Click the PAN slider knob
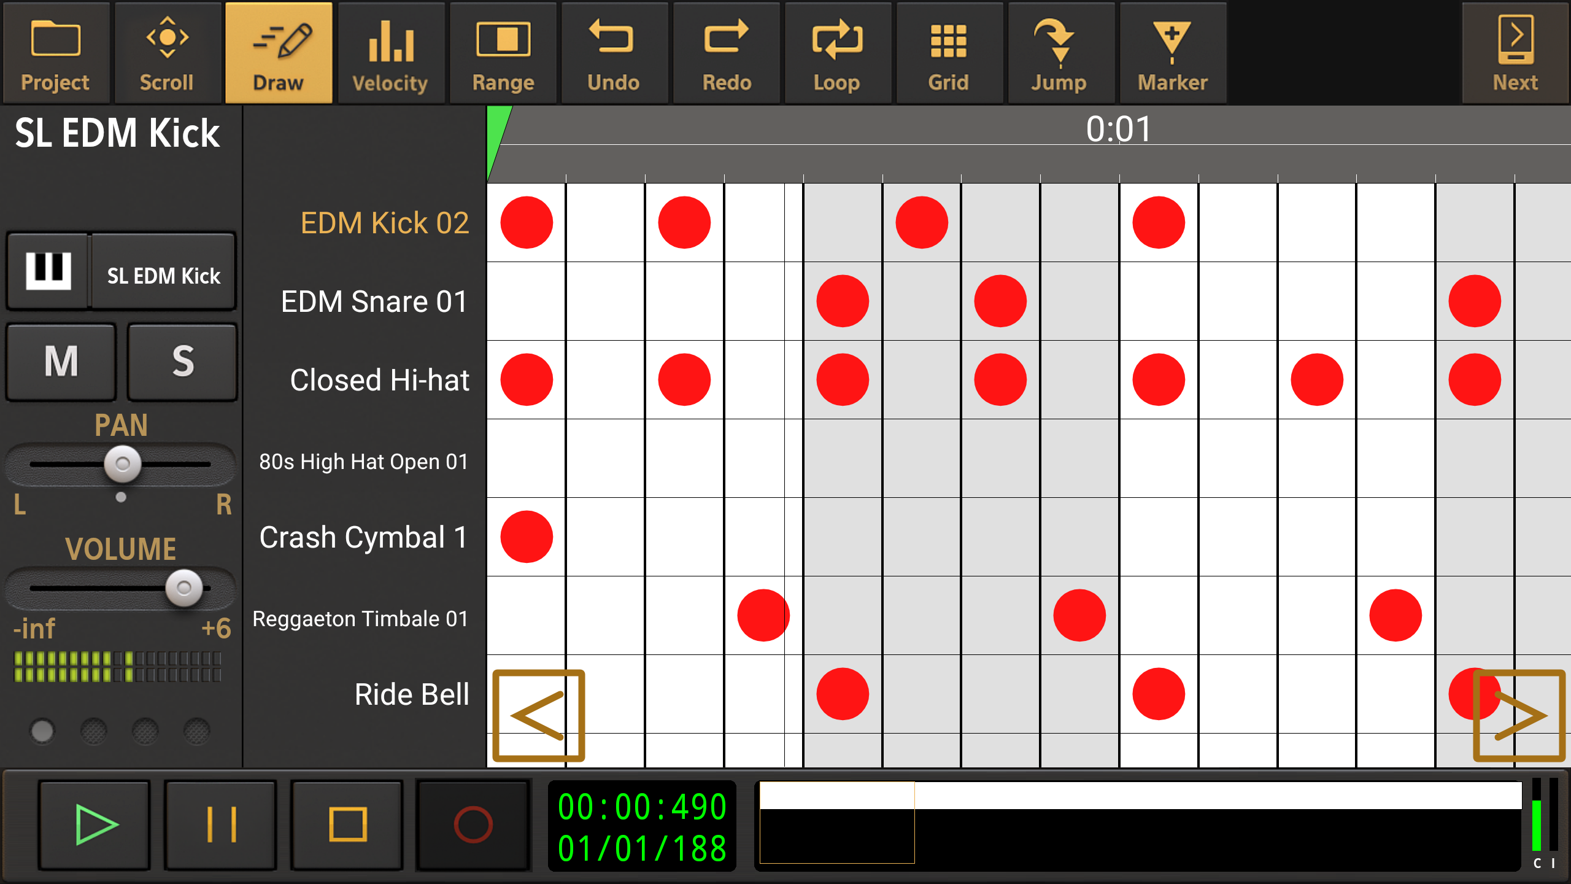This screenshot has height=884, width=1571. [122, 463]
